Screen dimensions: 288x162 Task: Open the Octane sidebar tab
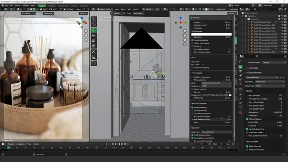click(236, 40)
